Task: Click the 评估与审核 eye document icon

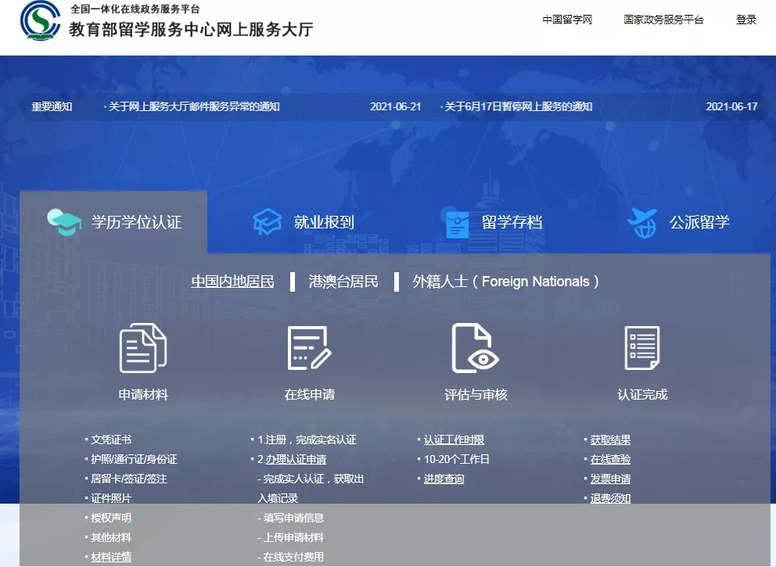Action: 475,348
